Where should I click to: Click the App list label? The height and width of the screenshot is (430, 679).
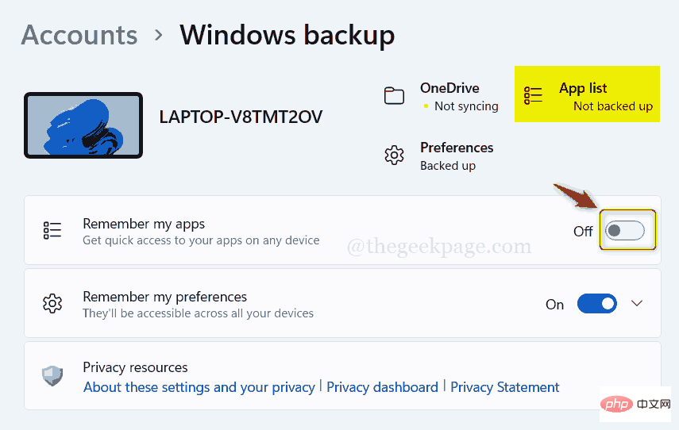tap(583, 88)
